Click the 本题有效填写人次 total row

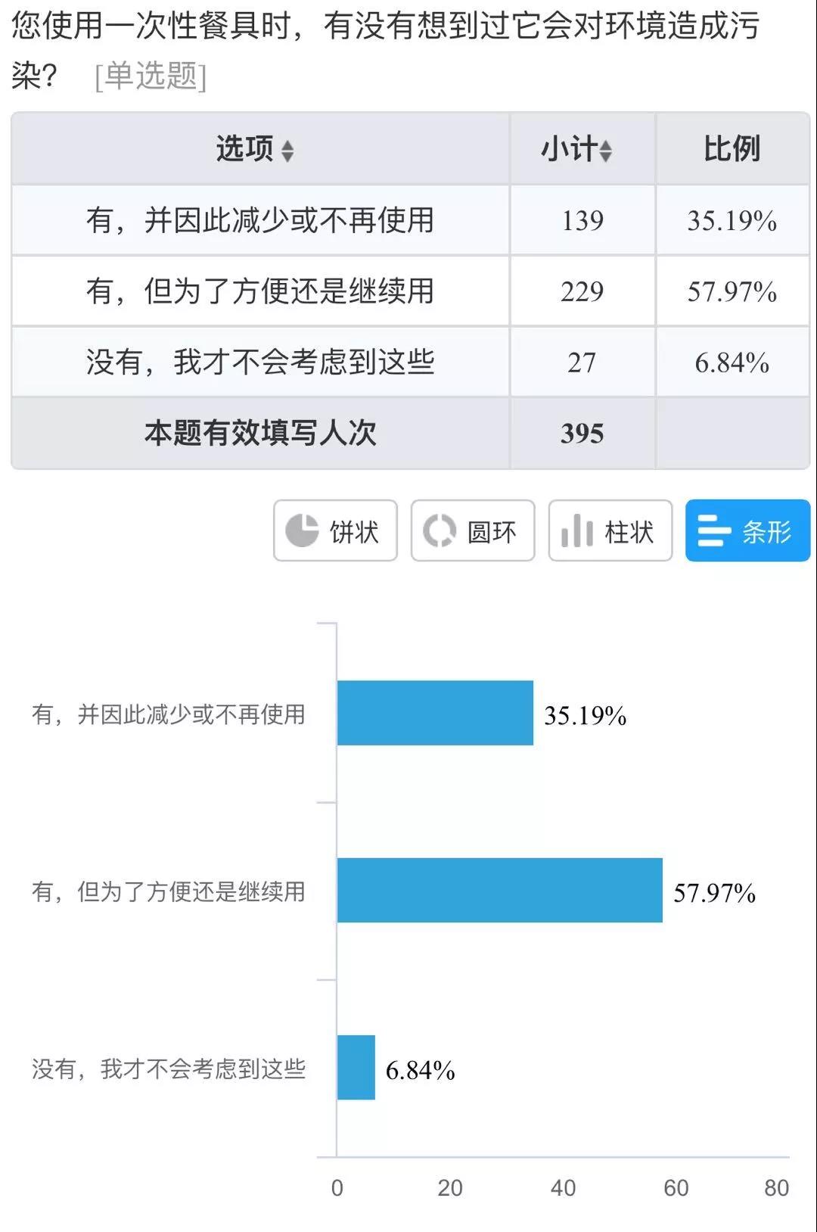pyautogui.click(x=260, y=433)
